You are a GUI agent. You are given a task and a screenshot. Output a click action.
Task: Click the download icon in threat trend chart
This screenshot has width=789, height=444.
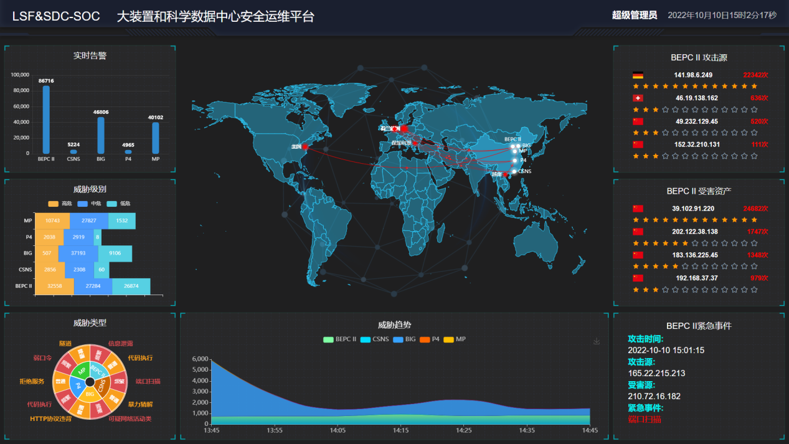[x=597, y=341]
